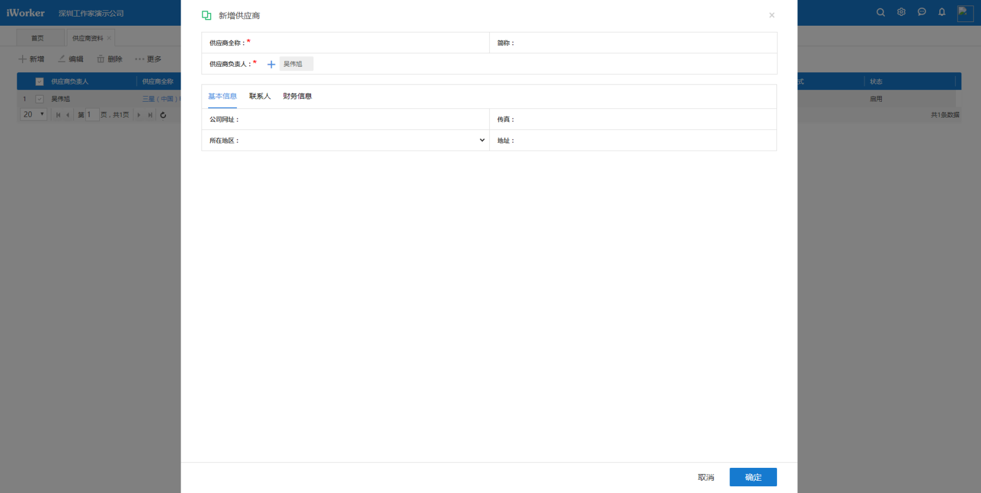This screenshot has height=493, width=981.
Task: Close the 新增供应商 dialog
Action: [x=772, y=15]
